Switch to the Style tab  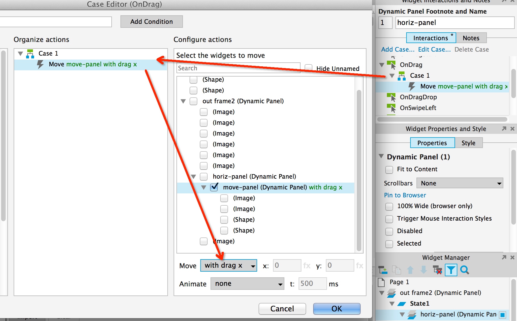(x=468, y=143)
